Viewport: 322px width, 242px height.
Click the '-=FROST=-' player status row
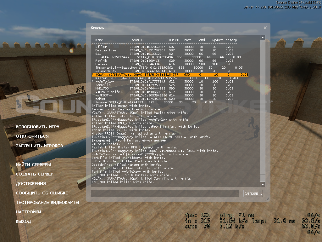164,95
